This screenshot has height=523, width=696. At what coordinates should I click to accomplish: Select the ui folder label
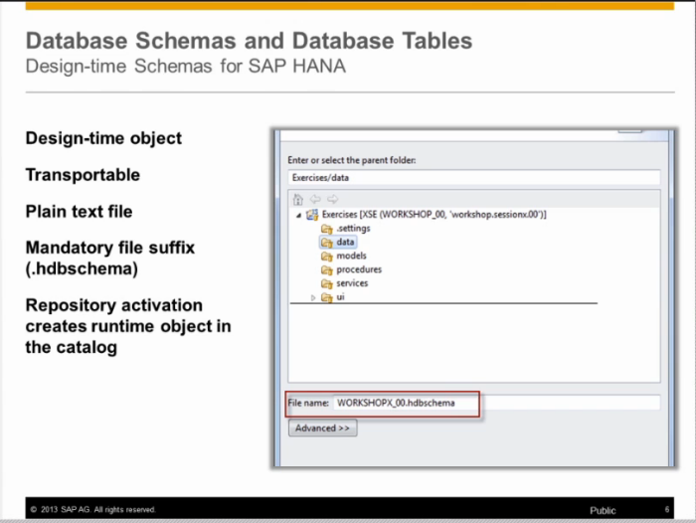(340, 297)
